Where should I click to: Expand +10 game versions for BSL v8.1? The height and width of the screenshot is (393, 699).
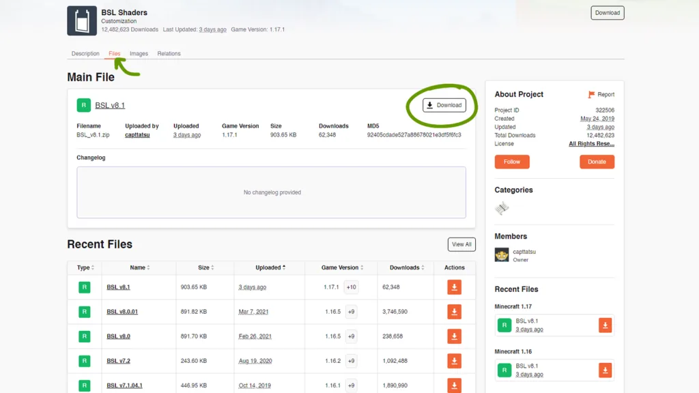pos(351,287)
